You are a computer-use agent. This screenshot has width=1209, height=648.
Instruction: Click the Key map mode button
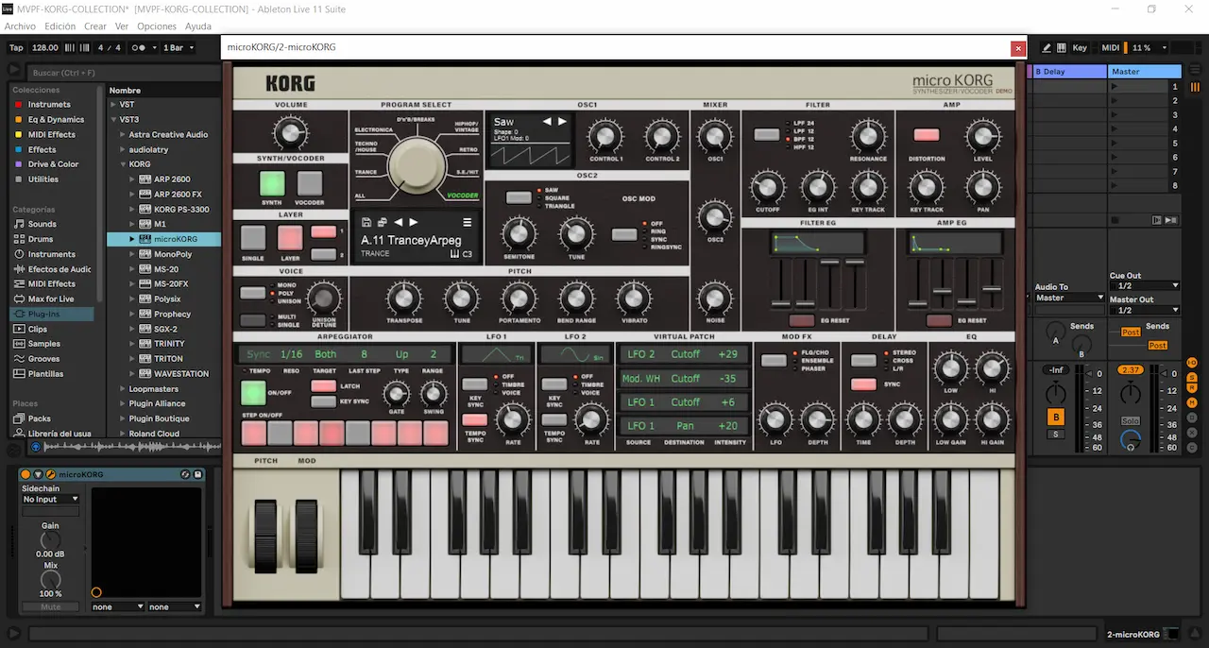coord(1080,47)
